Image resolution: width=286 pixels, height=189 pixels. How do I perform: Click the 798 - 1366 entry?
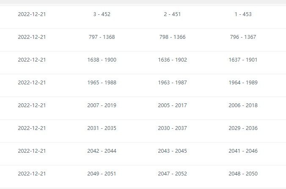(x=172, y=37)
